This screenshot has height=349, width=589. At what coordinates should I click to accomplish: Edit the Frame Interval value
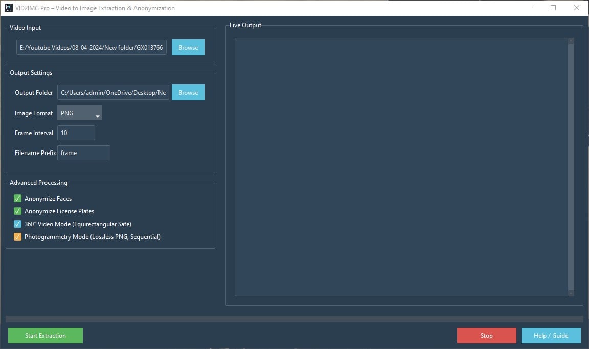[x=76, y=133]
